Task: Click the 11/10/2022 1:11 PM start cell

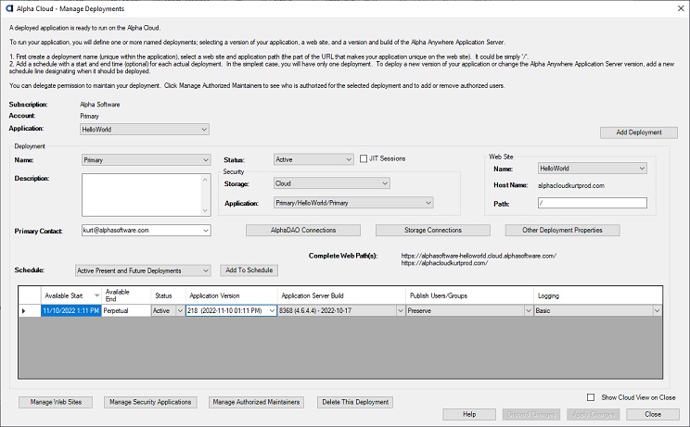Action: 71,310
